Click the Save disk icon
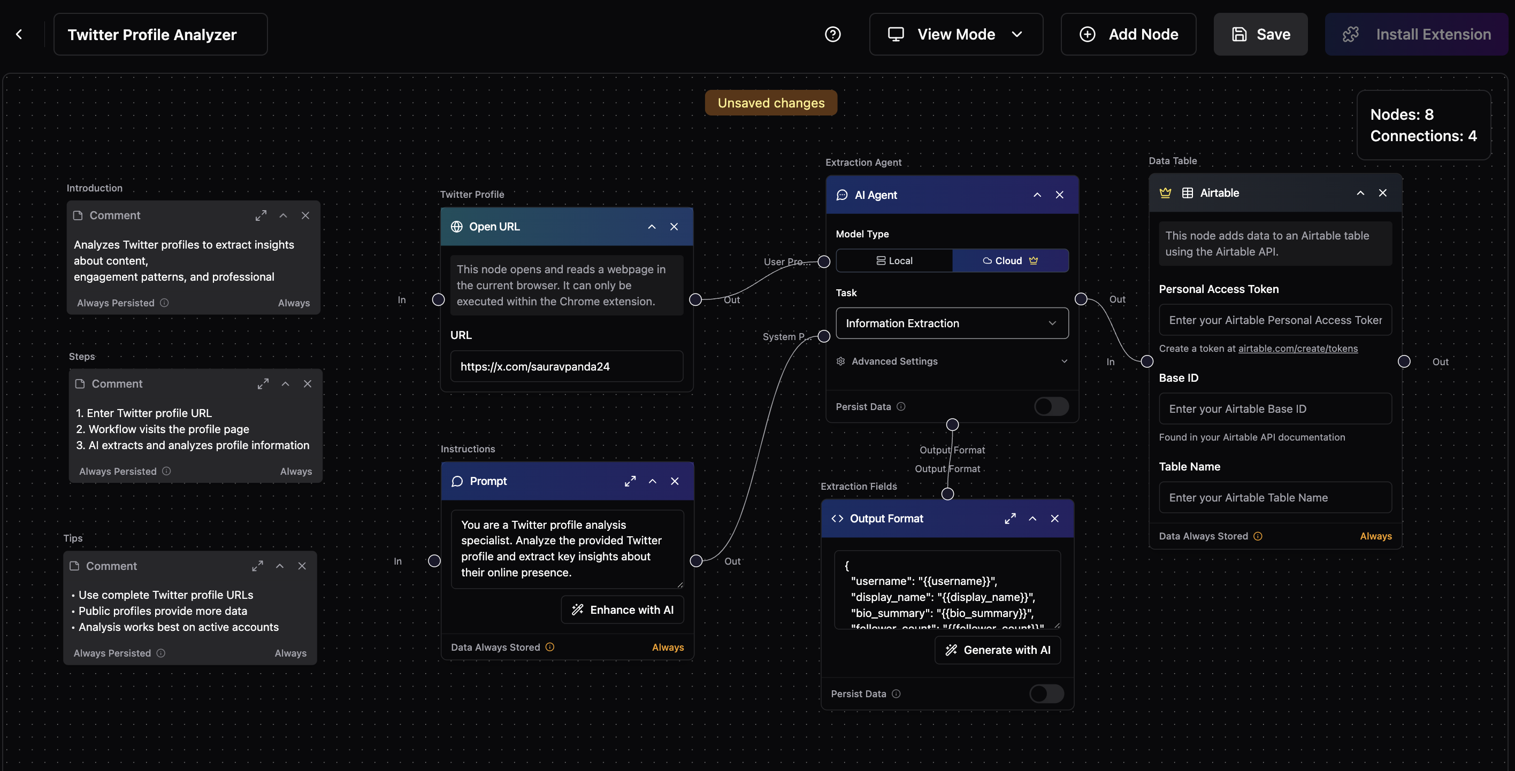The height and width of the screenshot is (771, 1515). click(x=1239, y=34)
